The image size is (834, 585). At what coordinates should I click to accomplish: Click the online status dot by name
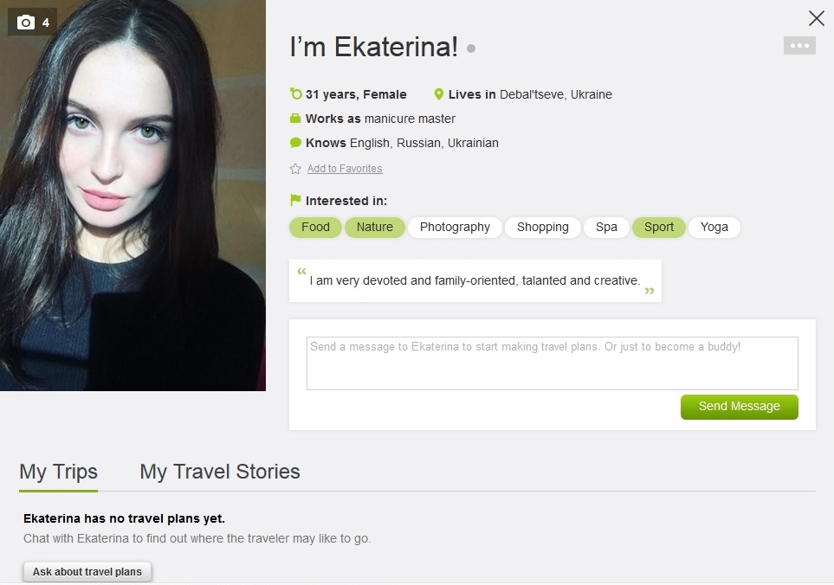(x=471, y=48)
